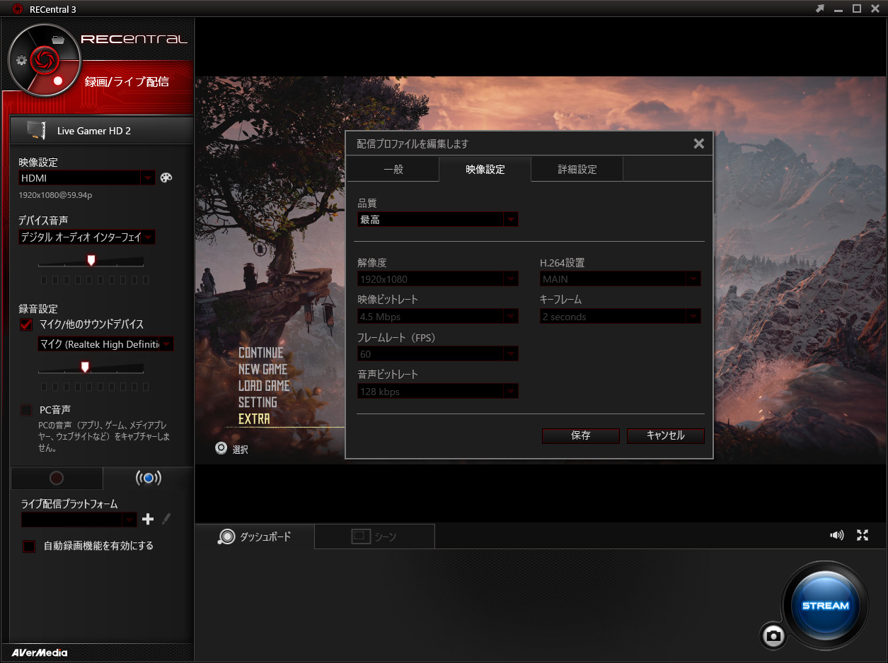Add a new live streaming platform
Image resolution: width=888 pixels, height=663 pixels.
[148, 520]
